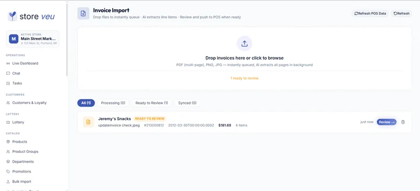Click the Customers & Loyalty people icon
Screen dimensions: 420x191
8,103
